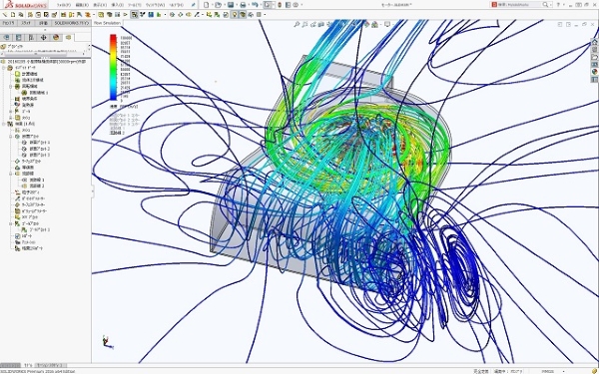Open the Appearances color ball task pane icon
The image size is (599, 374).
coord(594,72)
